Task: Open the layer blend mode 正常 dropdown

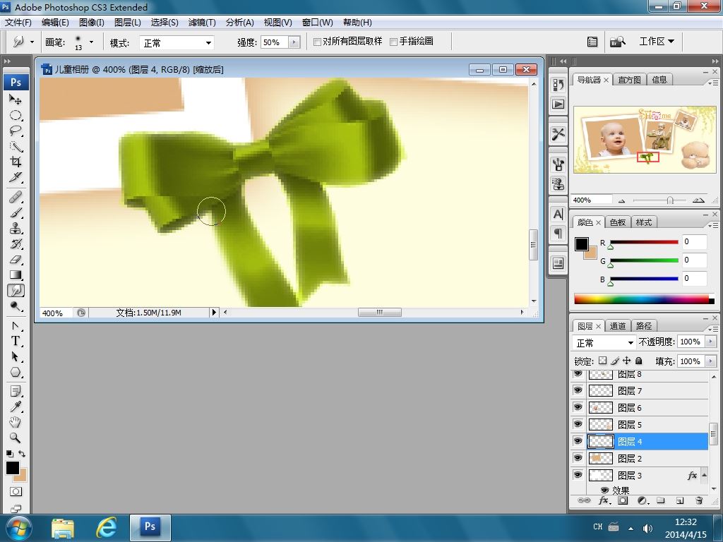Action: (x=604, y=342)
